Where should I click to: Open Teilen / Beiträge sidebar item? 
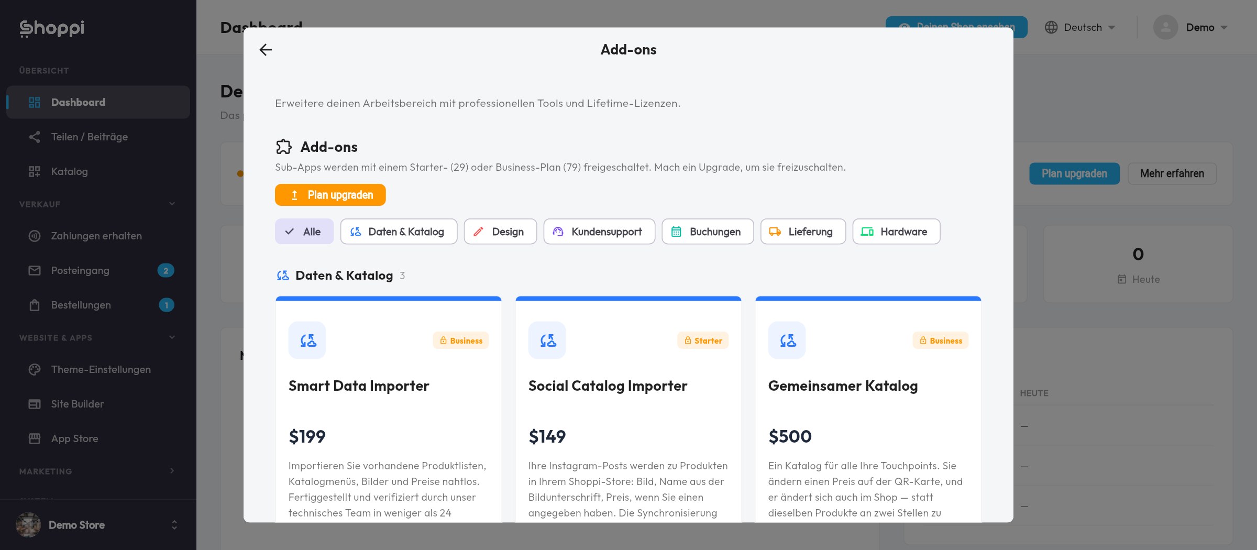pos(98,137)
